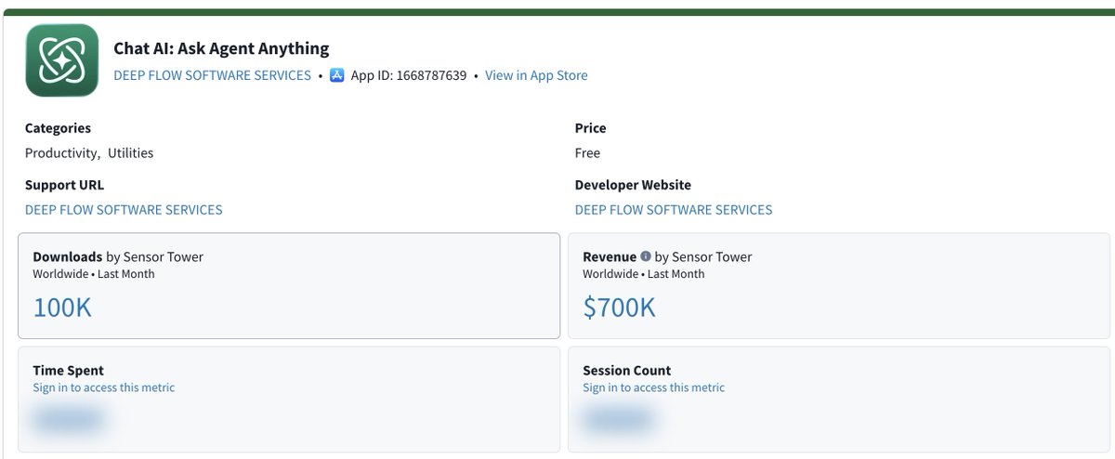Screen dimensions: 1115x459
Task: Click the Revenue info icon
Action: 645,256
